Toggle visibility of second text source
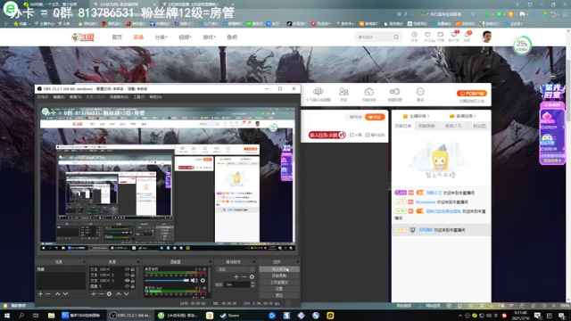571x321 pixels. pos(127,275)
